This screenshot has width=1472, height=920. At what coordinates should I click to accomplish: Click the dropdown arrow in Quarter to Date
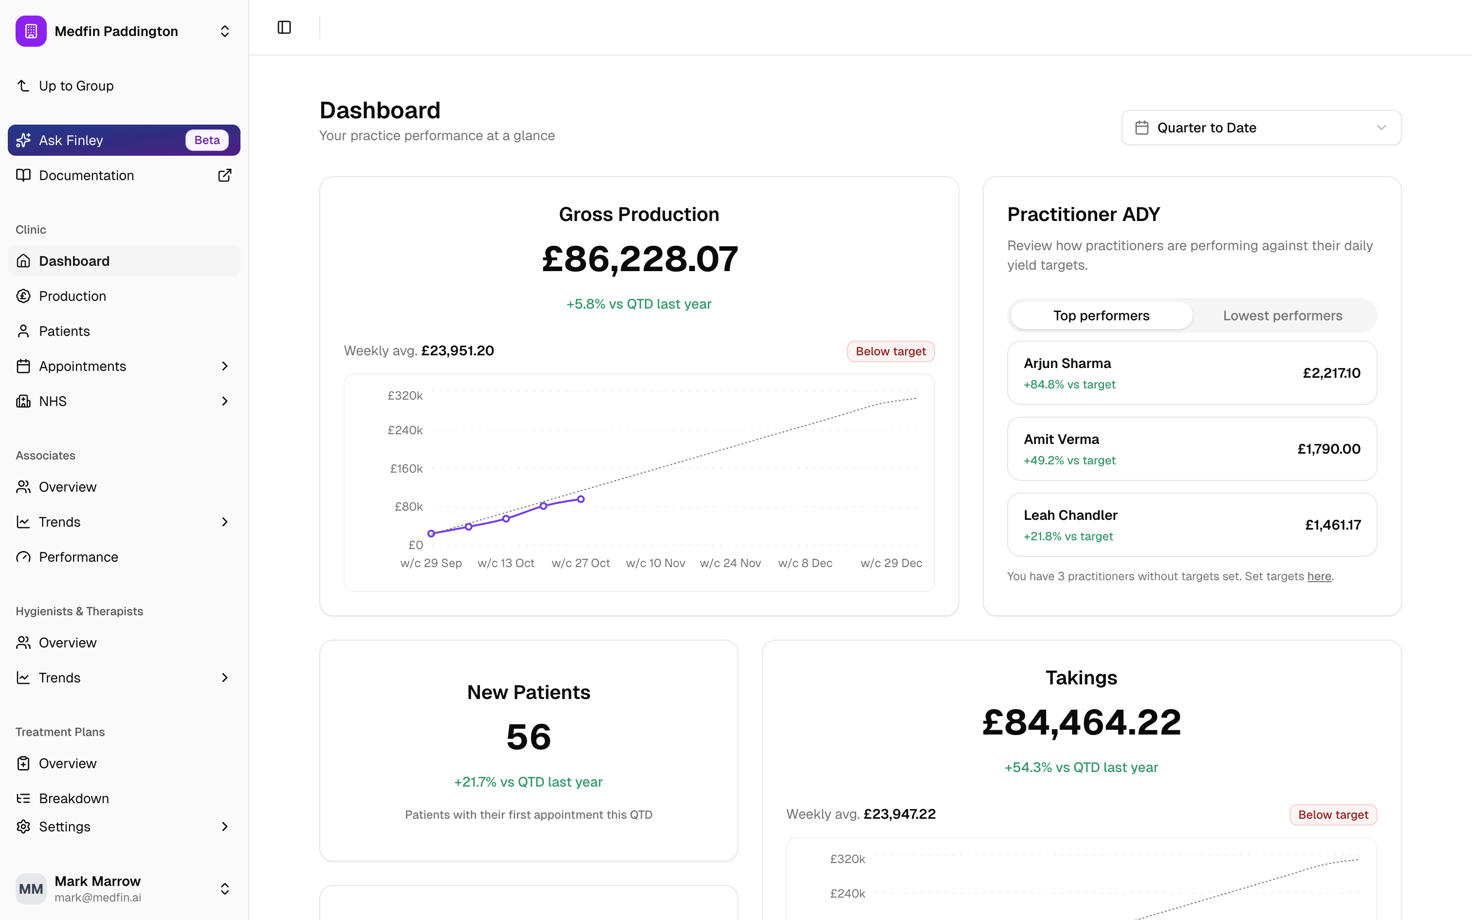(1381, 128)
